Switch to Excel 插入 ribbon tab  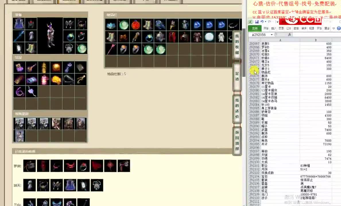click(x=273, y=28)
